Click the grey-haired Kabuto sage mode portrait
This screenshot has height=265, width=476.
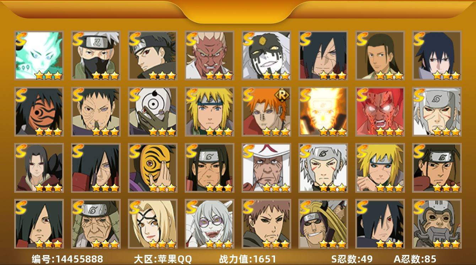tap(210, 224)
